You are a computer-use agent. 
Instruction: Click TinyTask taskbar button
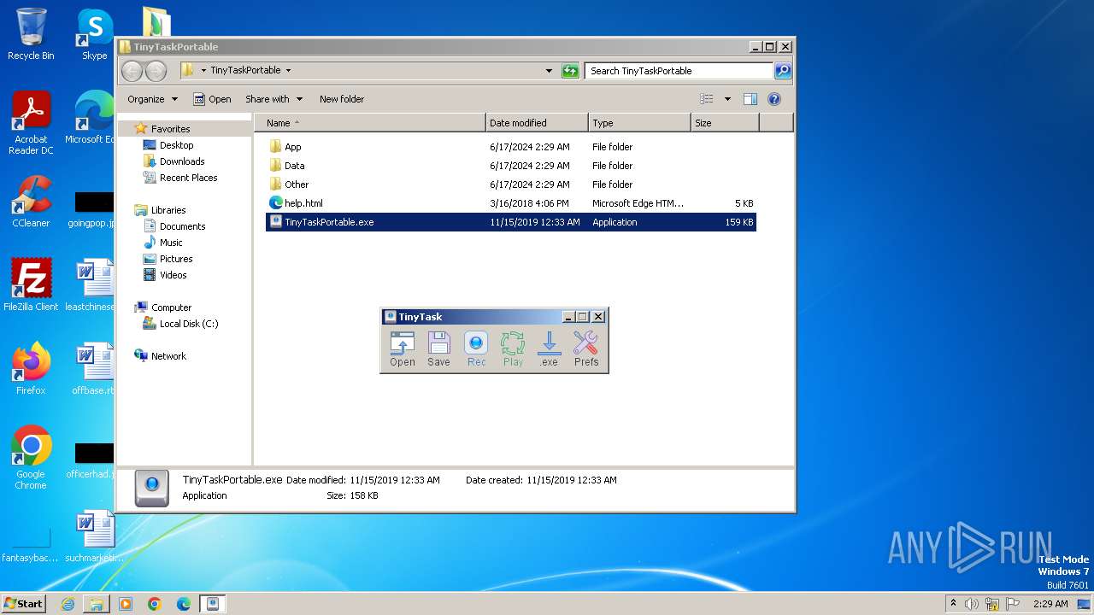[213, 604]
